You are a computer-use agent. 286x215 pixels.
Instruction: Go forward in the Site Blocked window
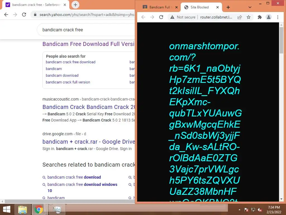[152, 17]
